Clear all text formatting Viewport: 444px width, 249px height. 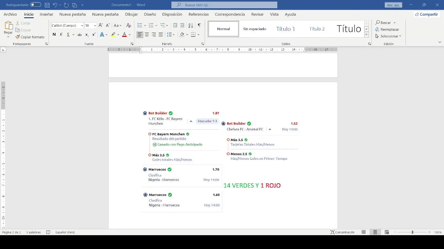pyautogui.click(x=129, y=25)
